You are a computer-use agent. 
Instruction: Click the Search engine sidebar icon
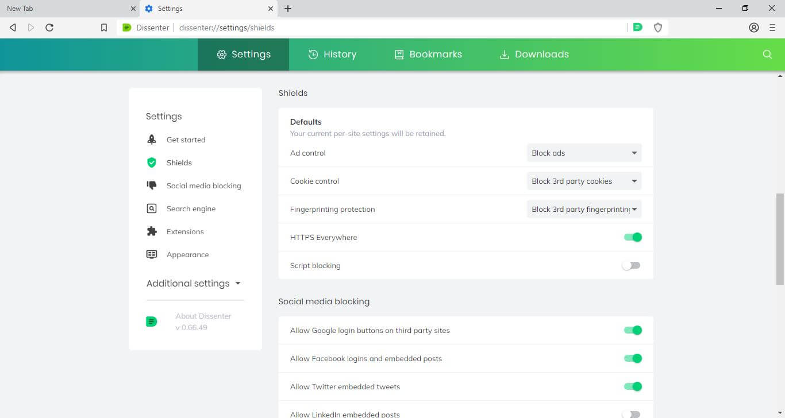click(x=152, y=208)
